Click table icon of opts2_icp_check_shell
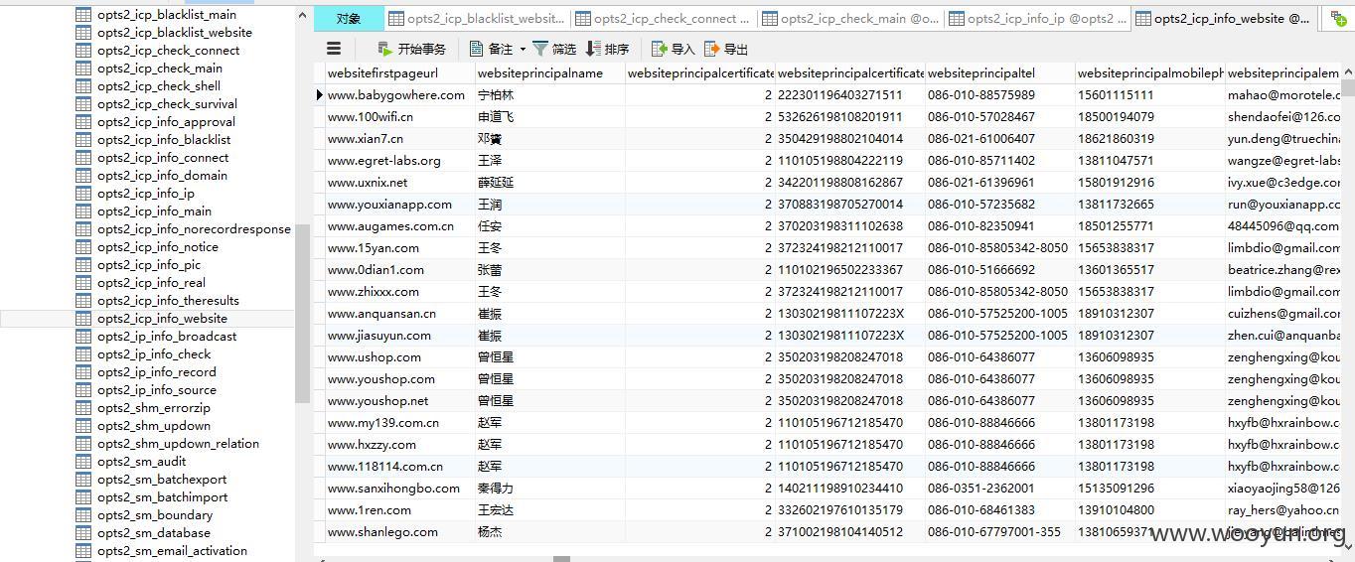The width and height of the screenshot is (1355, 562). pos(83,86)
